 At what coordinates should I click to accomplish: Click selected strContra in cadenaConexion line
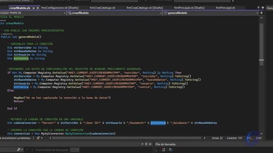[x=158, y=123]
